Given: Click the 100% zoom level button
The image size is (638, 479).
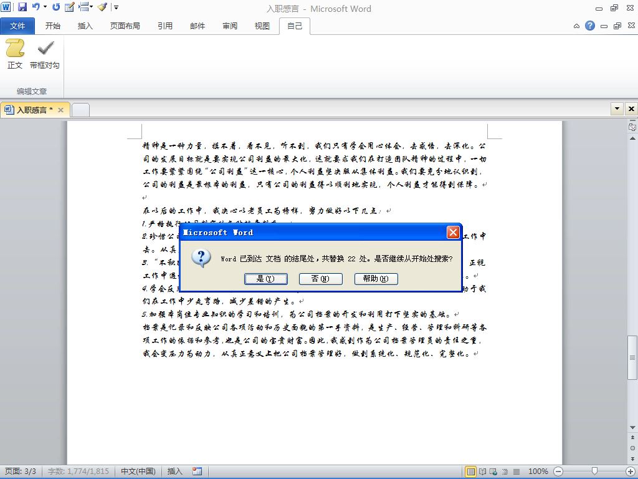Looking at the screenshot, I should [x=538, y=472].
